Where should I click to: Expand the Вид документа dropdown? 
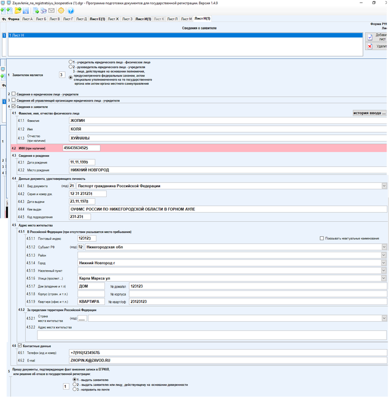pyautogui.click(x=383, y=185)
